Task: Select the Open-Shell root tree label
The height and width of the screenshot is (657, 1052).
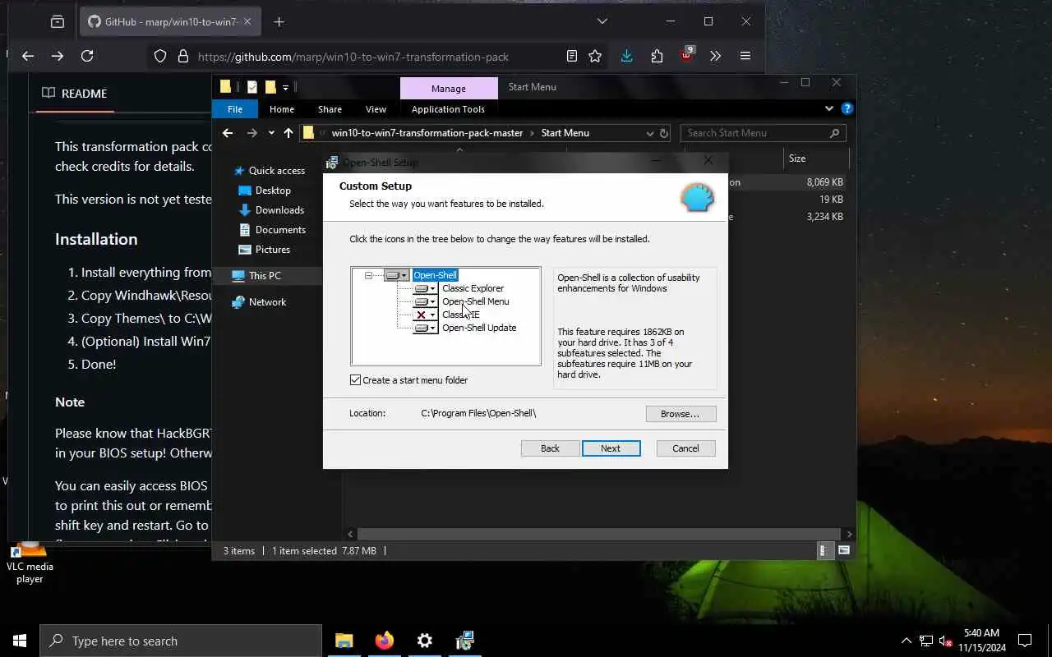Action: coord(435,275)
